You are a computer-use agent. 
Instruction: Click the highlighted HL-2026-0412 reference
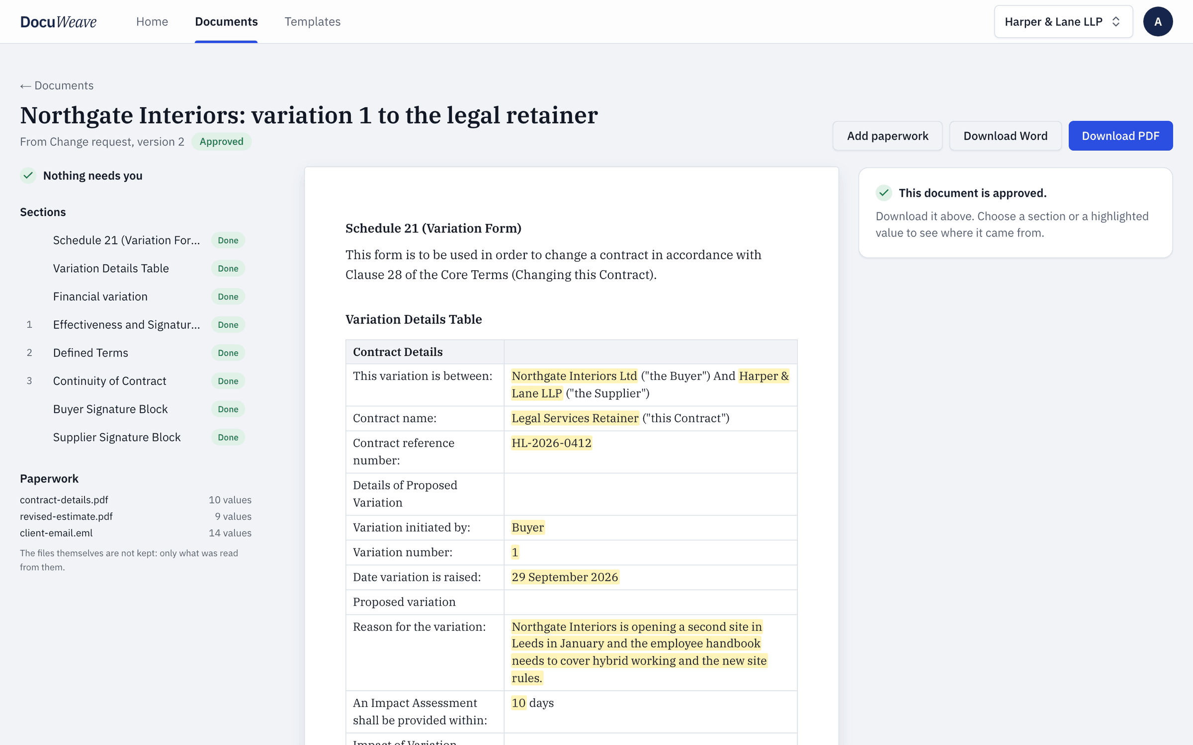(x=551, y=443)
